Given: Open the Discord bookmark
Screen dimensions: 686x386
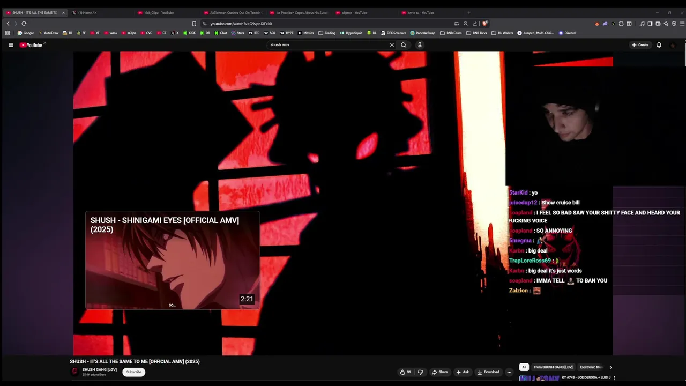Looking at the screenshot, I should pyautogui.click(x=567, y=33).
